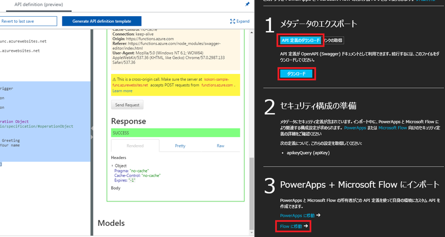Click the 'メタデータのエクスポート' heading

318,24
